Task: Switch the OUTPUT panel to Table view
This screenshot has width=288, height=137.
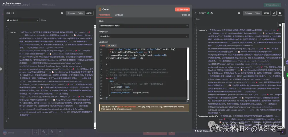Action: (x=258, y=13)
